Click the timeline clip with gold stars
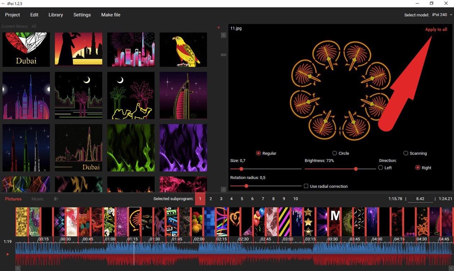 (309, 222)
